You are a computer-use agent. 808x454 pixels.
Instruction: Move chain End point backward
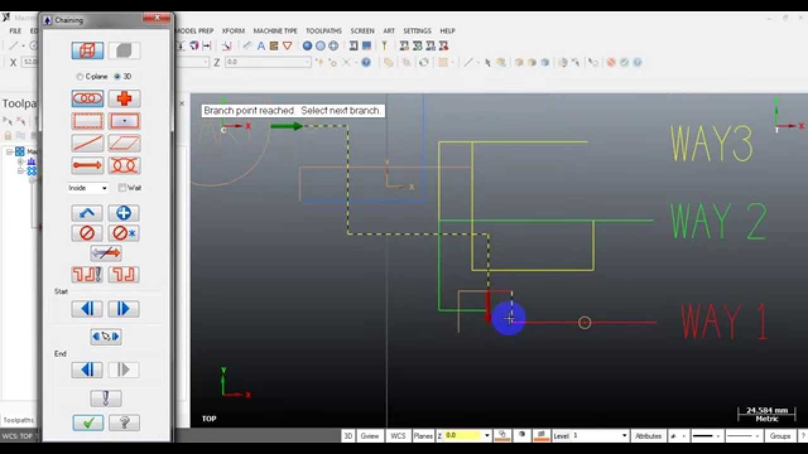pos(87,370)
